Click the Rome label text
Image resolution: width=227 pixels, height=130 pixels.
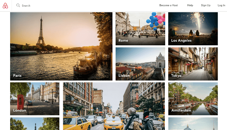123,40
